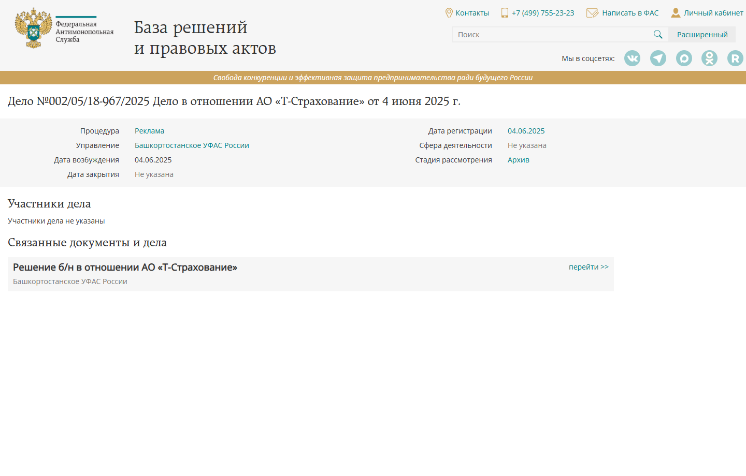Click the gray Башкортостанское УФАС России text under Решение
The height and width of the screenshot is (476, 746).
[x=70, y=281]
